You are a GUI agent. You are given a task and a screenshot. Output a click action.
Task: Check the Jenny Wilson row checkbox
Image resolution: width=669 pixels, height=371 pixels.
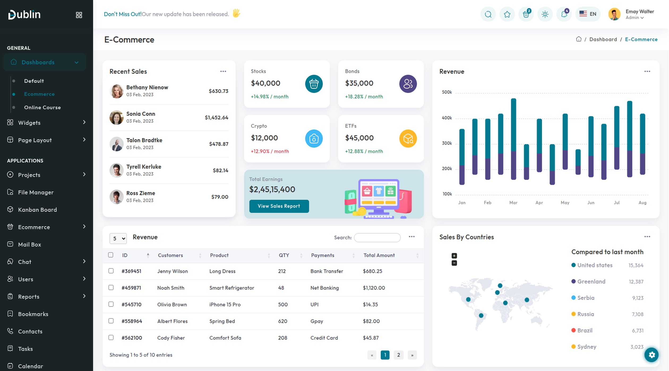111,271
